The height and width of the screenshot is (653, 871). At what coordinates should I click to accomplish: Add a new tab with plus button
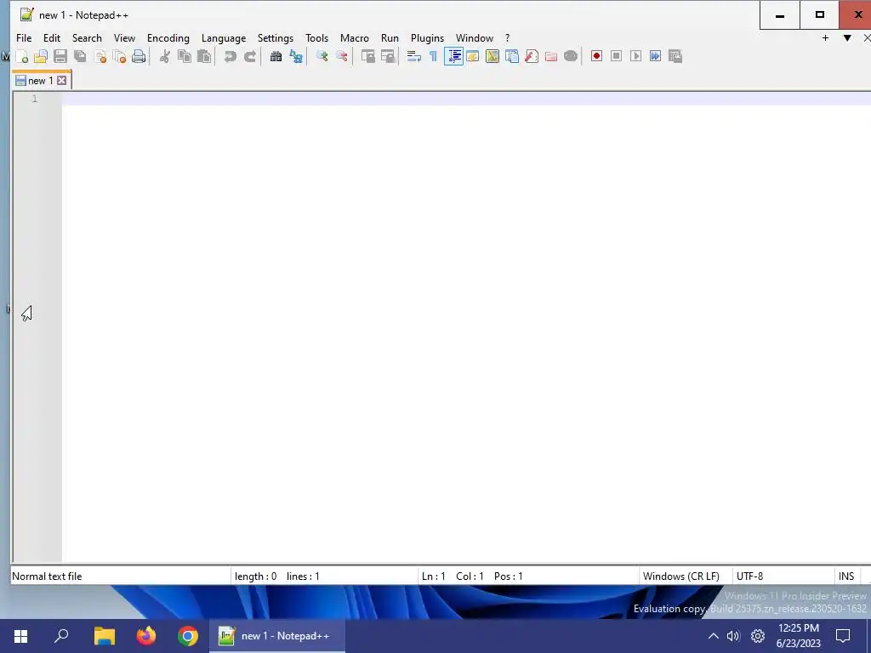(x=825, y=37)
